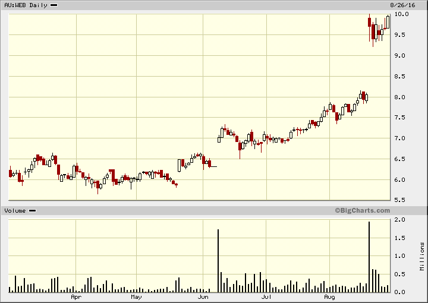Click the 8.0 price axis label
This screenshot has height=303, width=428.
click(401, 97)
